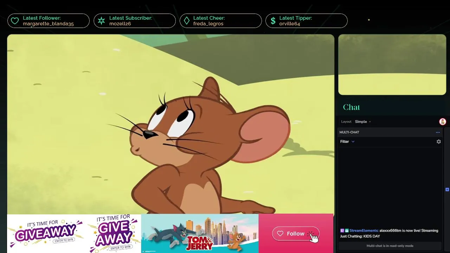This screenshot has width=450, height=253.
Task: Click the blue plus icon on chat edge
Action: click(x=447, y=189)
